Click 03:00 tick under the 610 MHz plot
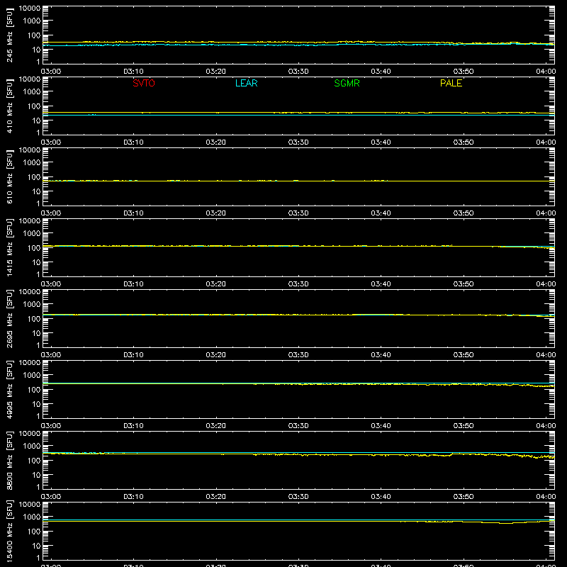Image resolution: width=567 pixels, height=567 pixels. [51, 213]
